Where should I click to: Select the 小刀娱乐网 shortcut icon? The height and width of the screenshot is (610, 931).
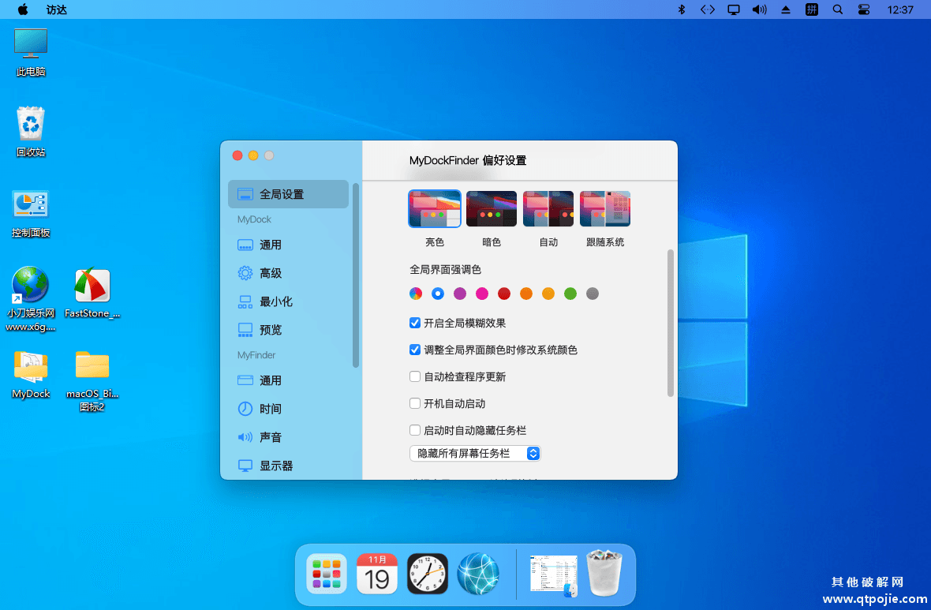click(x=31, y=299)
